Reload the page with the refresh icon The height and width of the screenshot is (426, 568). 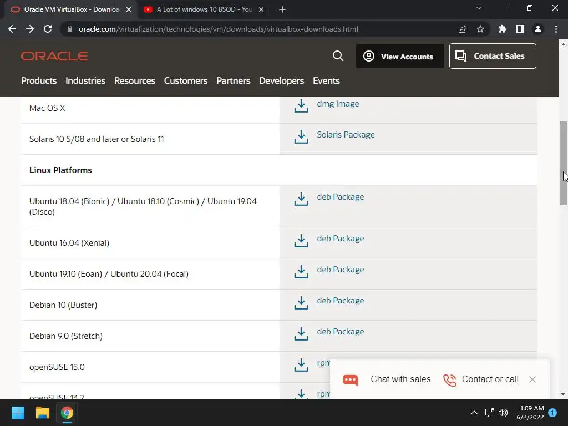click(48, 29)
